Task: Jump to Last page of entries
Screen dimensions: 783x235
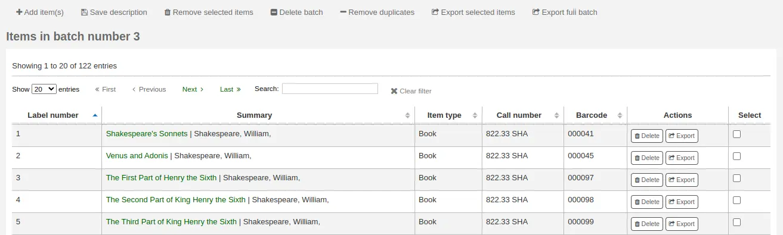Action: click(x=230, y=89)
